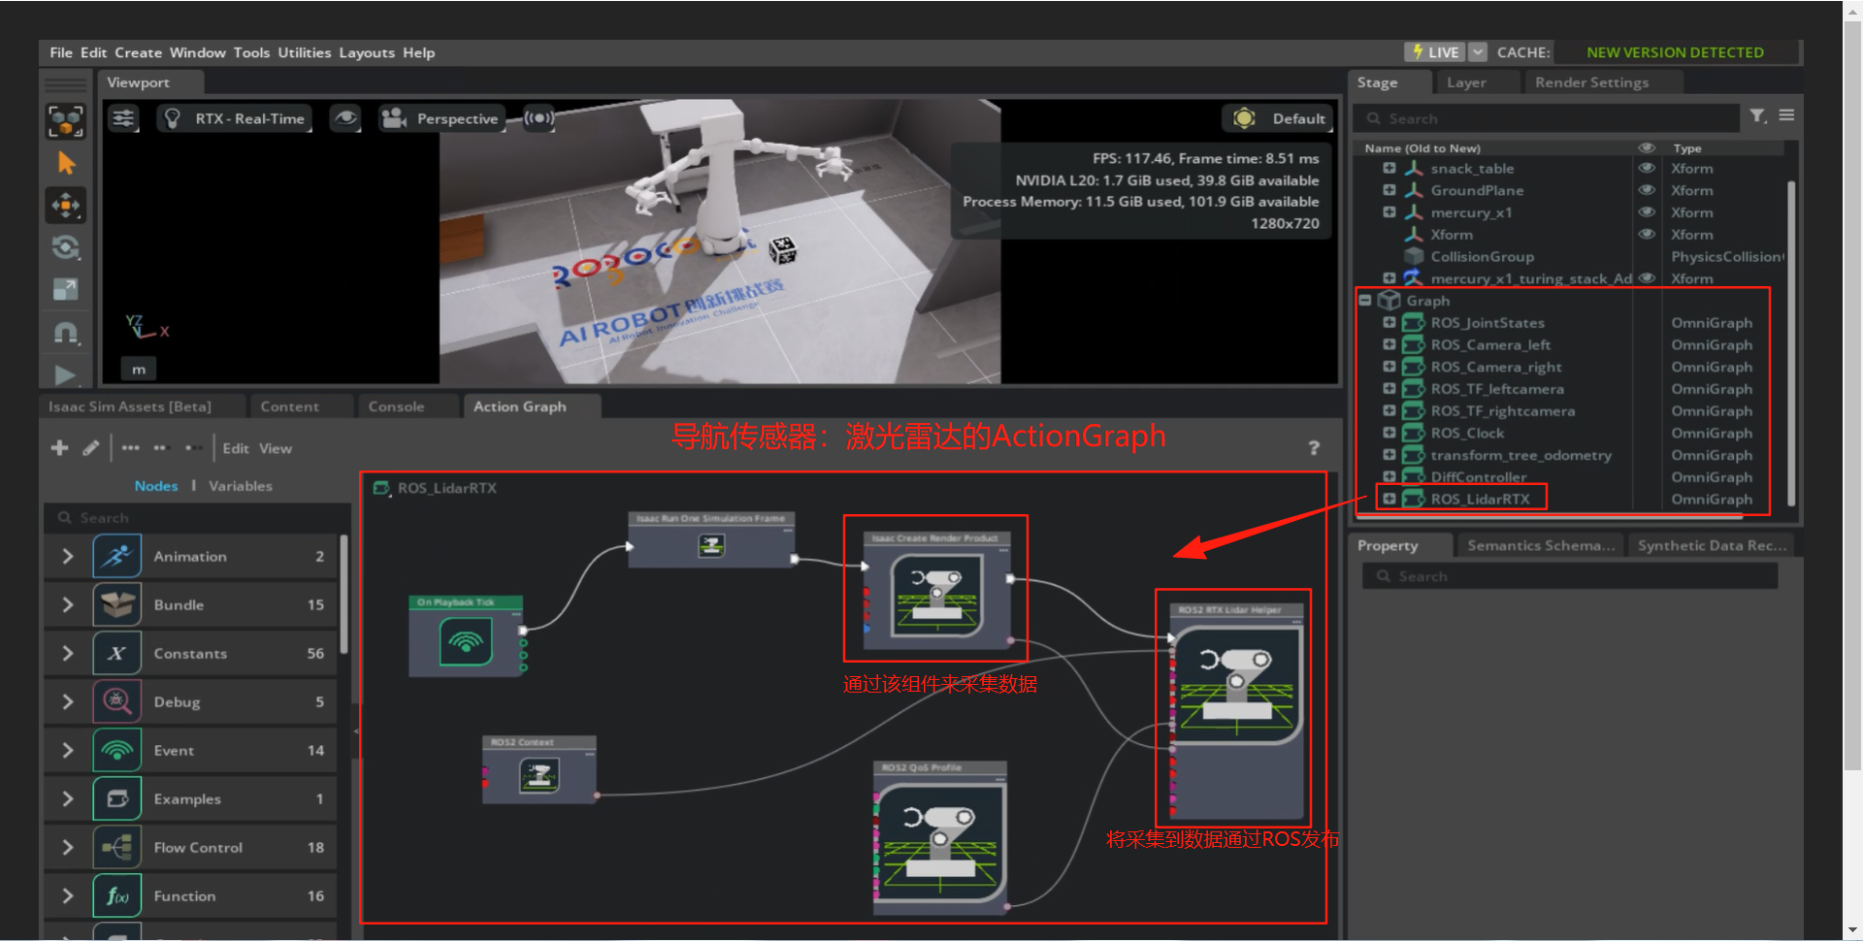This screenshot has height=941, width=1863.
Task: Open the Default lighting menu
Action: (1278, 118)
